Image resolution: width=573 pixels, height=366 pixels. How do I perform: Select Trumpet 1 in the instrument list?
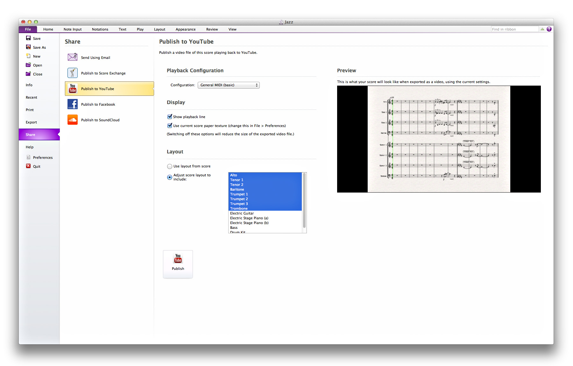pos(265,194)
